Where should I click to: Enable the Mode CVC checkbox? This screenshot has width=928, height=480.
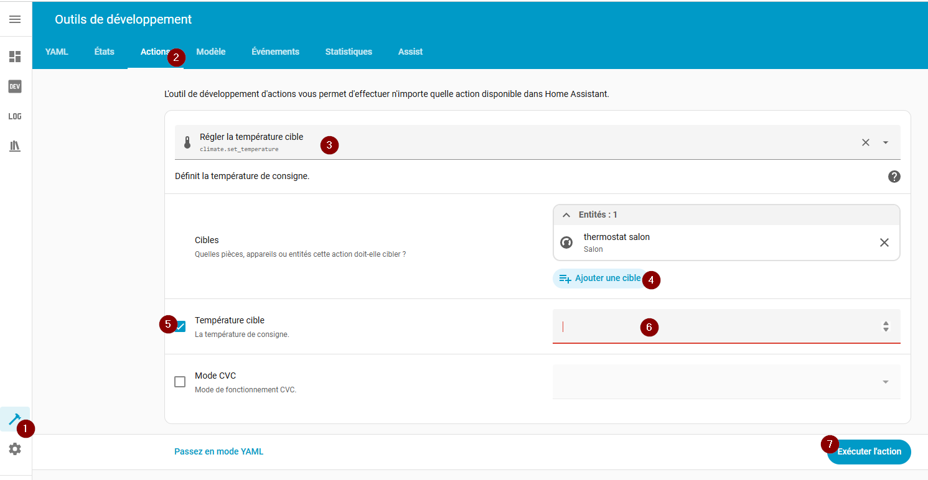coord(180,382)
